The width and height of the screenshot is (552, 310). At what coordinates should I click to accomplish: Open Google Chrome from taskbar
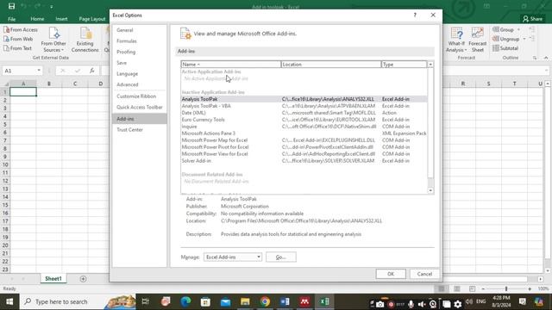265,301
